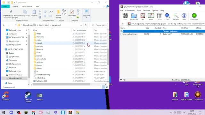Image resolution: width=205 pixels, height=115 pixels.
Task: Open Find magnifier in WinRAR toolbar
Action: [x=168, y=17]
